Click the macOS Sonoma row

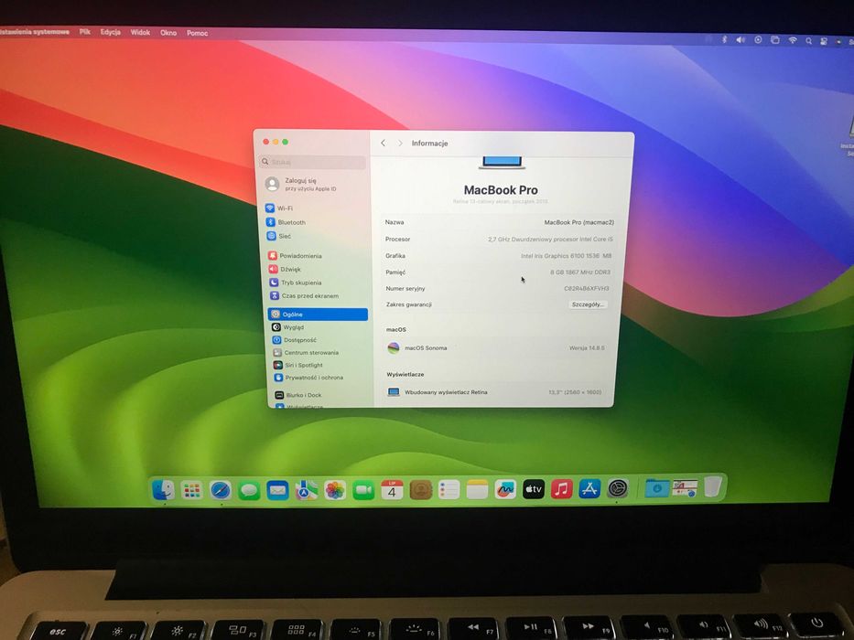pyautogui.click(x=497, y=347)
